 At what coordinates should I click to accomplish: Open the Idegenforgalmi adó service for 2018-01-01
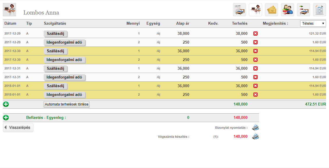(x=64, y=95)
